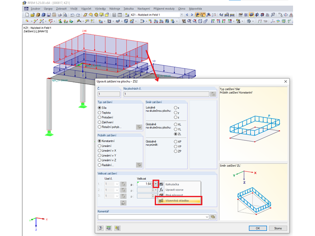Open the Úpravy menu
The height and width of the screenshot is (236, 315).
click(x=48, y=9)
